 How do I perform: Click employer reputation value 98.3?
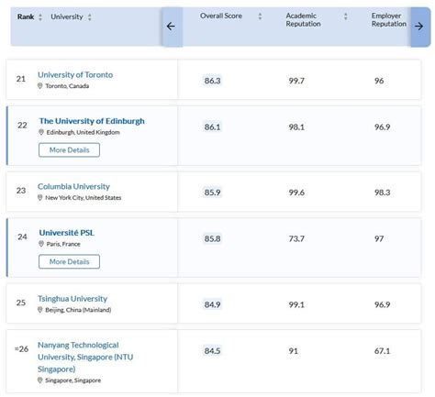tap(383, 193)
